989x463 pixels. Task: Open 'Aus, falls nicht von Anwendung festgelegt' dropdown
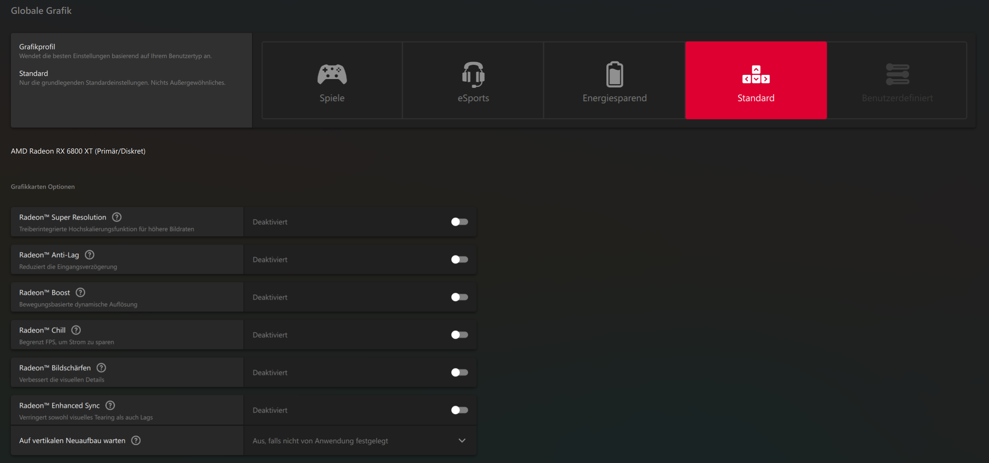pyautogui.click(x=320, y=441)
